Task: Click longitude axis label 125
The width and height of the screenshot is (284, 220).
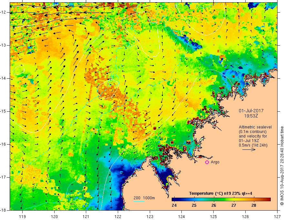Action: click(x=214, y=216)
